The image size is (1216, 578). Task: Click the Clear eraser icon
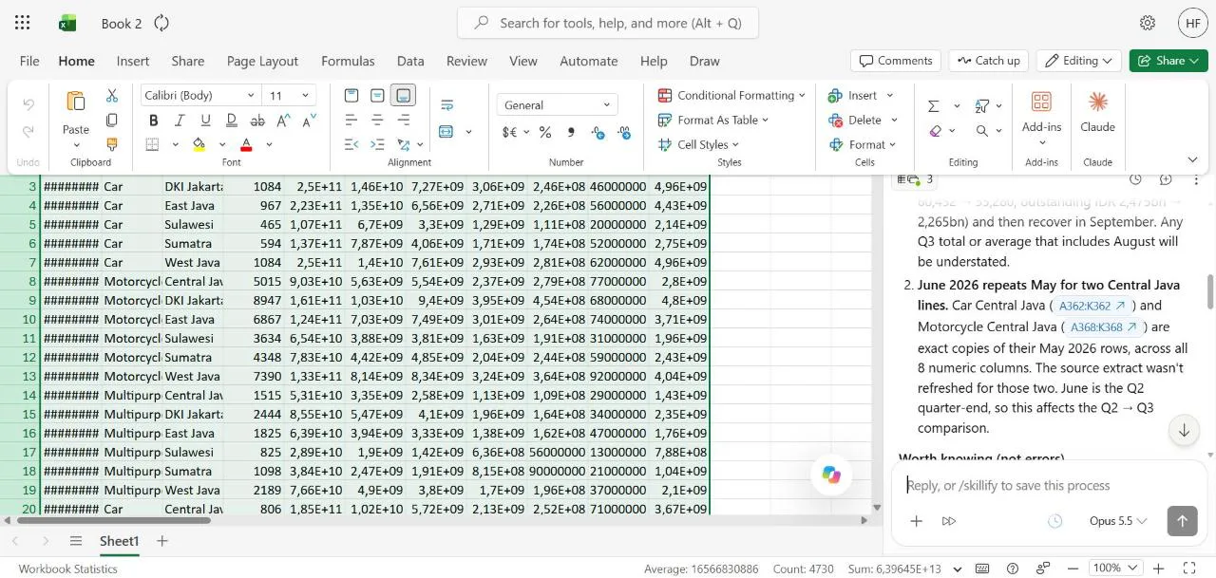tap(936, 131)
